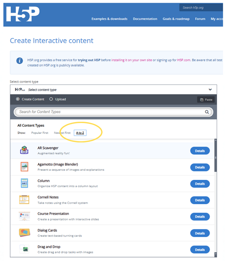The width and height of the screenshot is (225, 261).
Task: Click the Drag and Drop icon
Action: pyautogui.click(x=24, y=249)
